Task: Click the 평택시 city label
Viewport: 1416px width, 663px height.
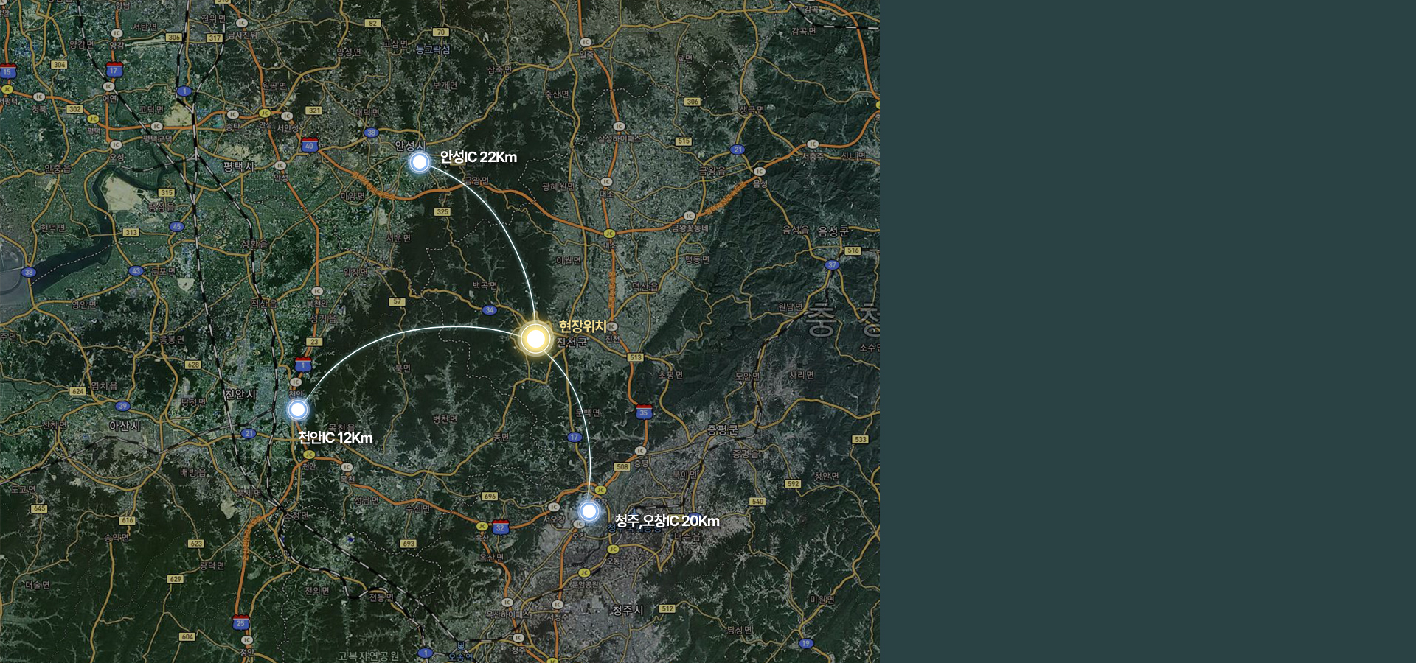Action: point(239,167)
